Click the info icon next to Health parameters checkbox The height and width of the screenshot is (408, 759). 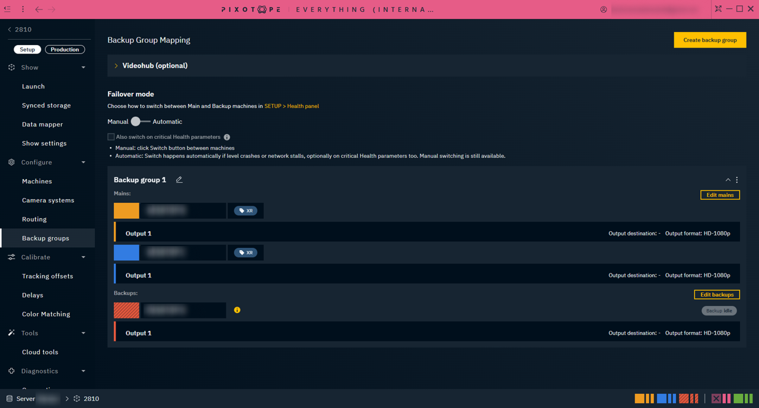227,137
